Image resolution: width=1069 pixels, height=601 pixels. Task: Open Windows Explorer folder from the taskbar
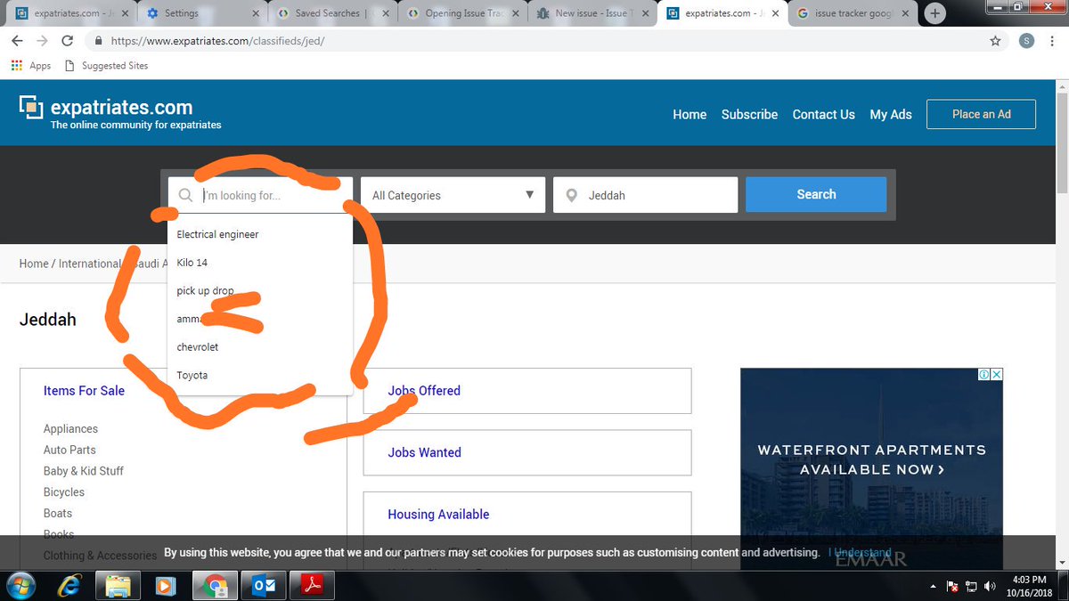[x=118, y=586]
